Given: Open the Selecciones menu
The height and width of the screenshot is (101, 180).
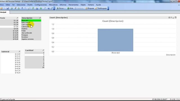Looking at the screenshot, I should tap(21, 5).
